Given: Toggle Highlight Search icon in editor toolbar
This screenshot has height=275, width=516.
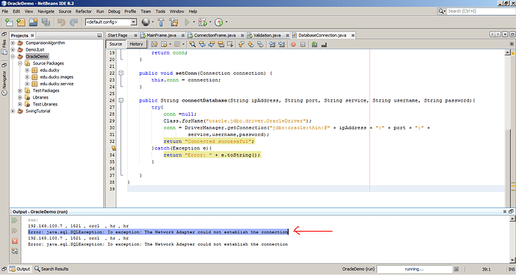Looking at the screenshot, I should click(x=221, y=44).
